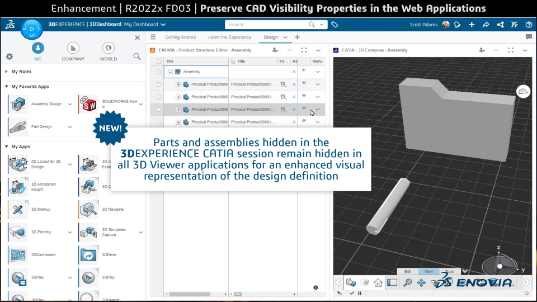Click Zoom/fit icon in 3D Compose toolbar
This screenshot has width=537, height=302.
pos(408,282)
